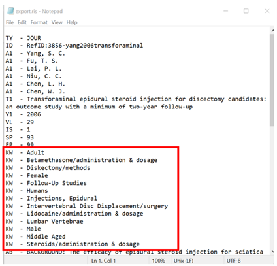This screenshot has height=266, width=277.
Task: Open the Format menu
Action: coord(39,22)
